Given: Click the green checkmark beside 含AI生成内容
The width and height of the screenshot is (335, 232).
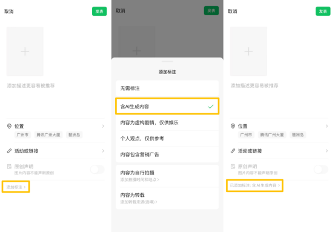Looking at the screenshot, I should (x=211, y=107).
